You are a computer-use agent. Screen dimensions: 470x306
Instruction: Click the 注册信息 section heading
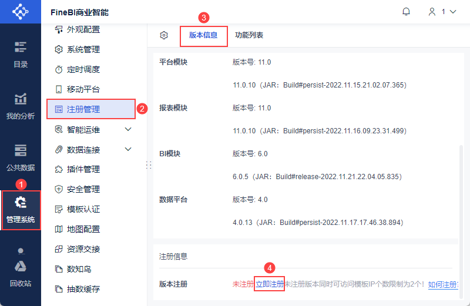[173, 257]
